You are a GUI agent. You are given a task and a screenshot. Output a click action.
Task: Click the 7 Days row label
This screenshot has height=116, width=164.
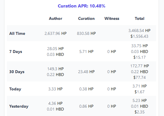click(16, 52)
